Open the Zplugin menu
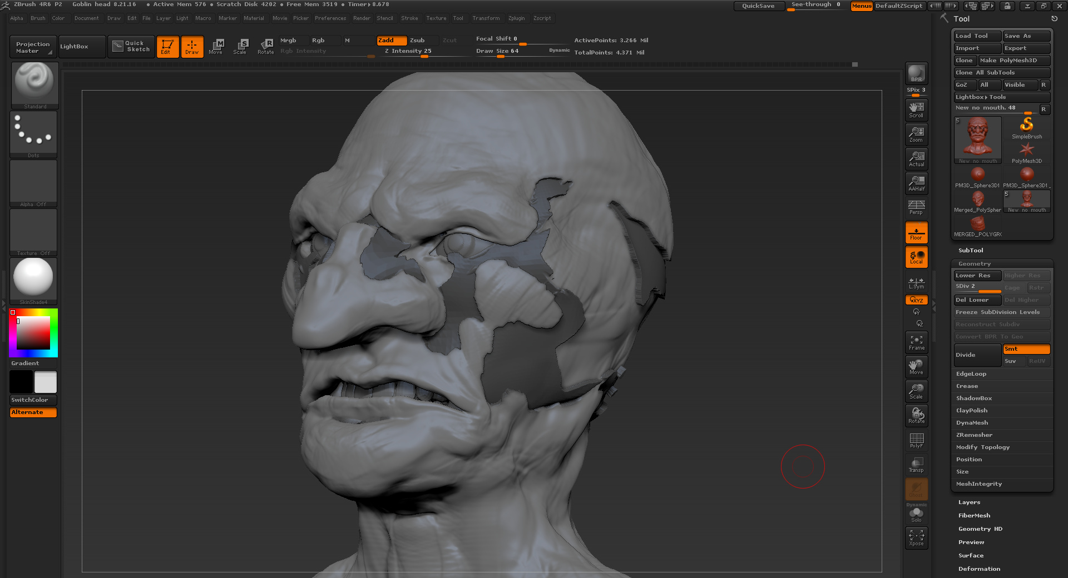This screenshot has width=1068, height=578. click(516, 18)
